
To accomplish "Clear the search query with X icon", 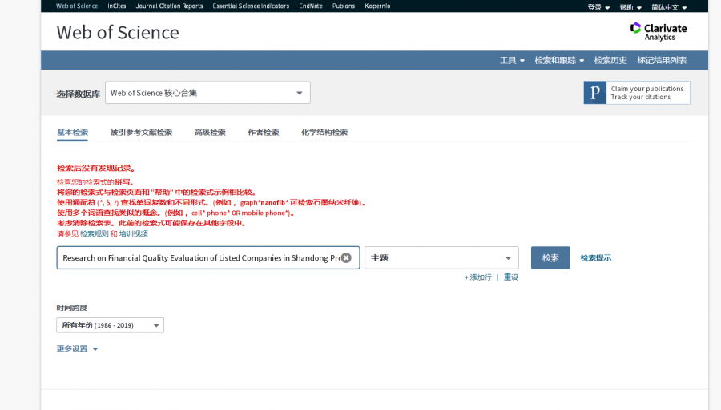I will (346, 257).
